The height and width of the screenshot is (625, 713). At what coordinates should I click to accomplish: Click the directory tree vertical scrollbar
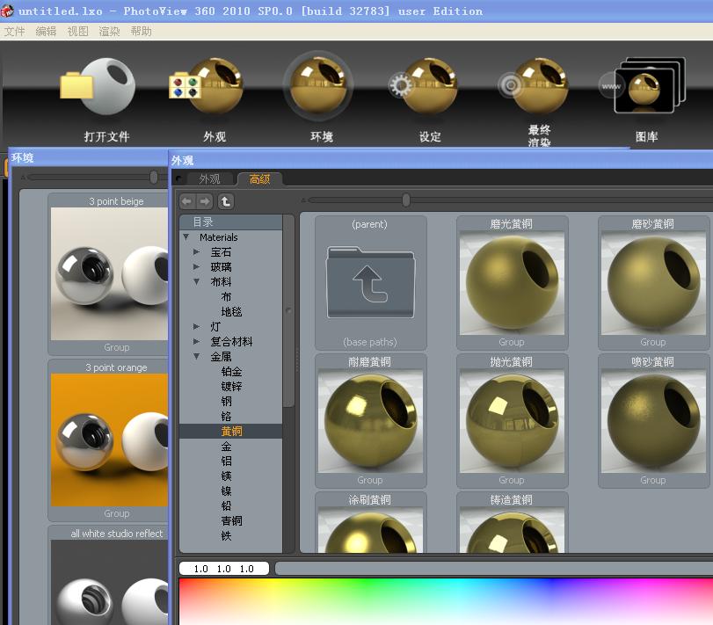[288, 311]
